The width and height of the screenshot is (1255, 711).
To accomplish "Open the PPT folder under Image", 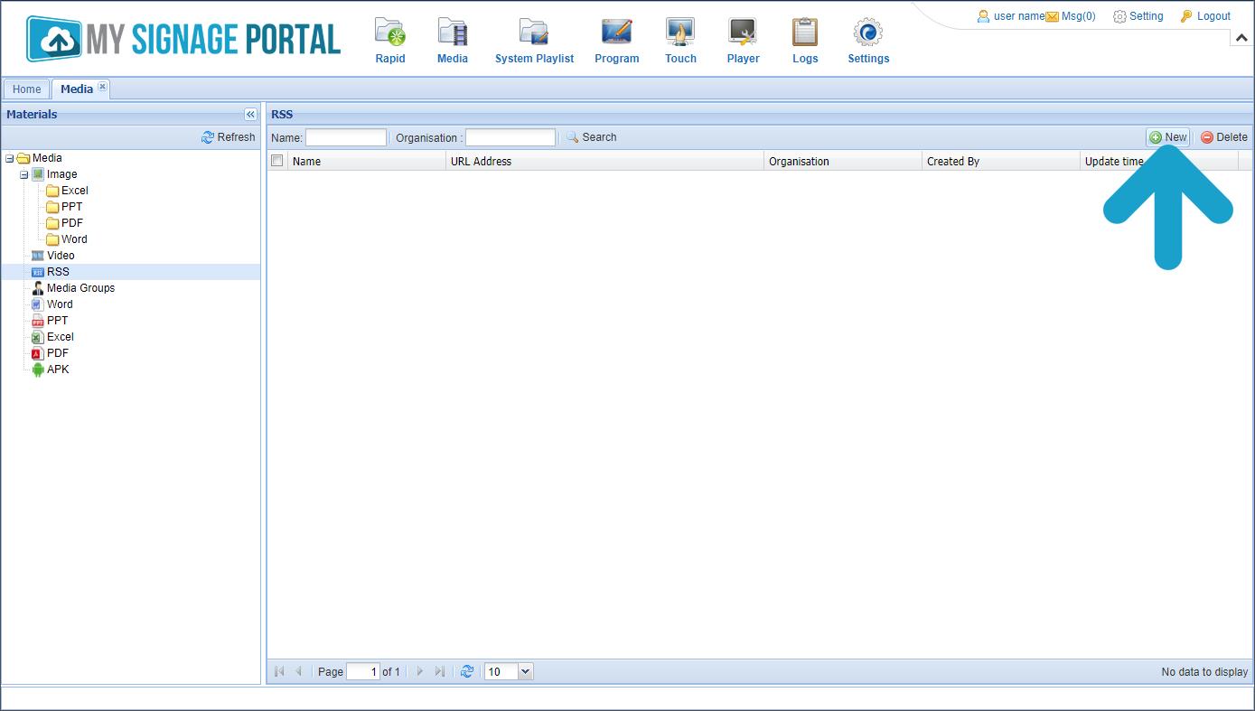I will (65, 207).
